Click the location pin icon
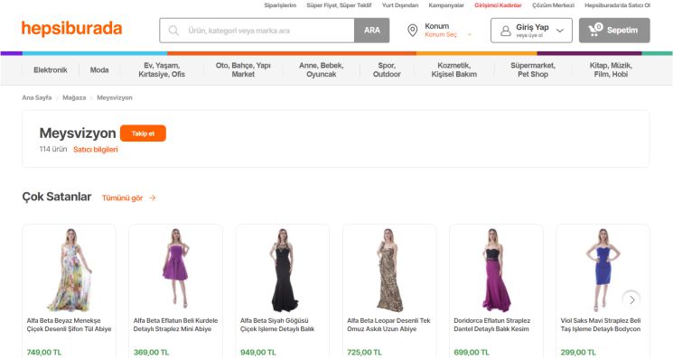Viewport: 673px width, 358px height. [413, 31]
